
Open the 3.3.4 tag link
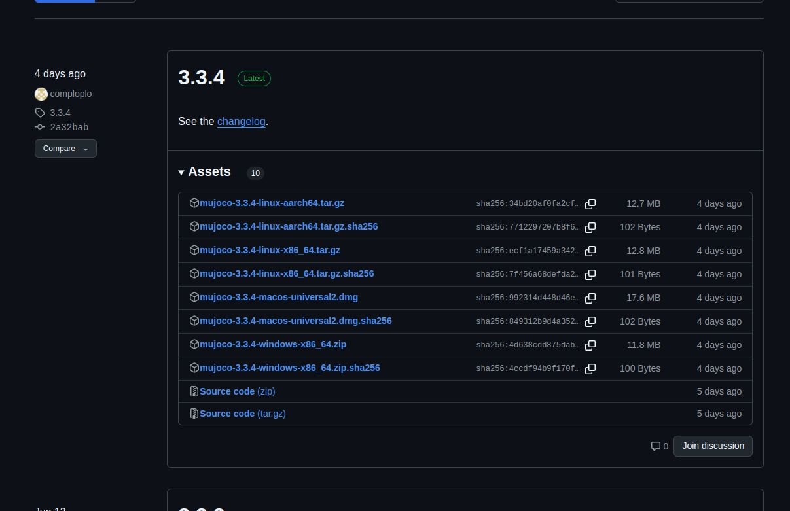(x=60, y=113)
